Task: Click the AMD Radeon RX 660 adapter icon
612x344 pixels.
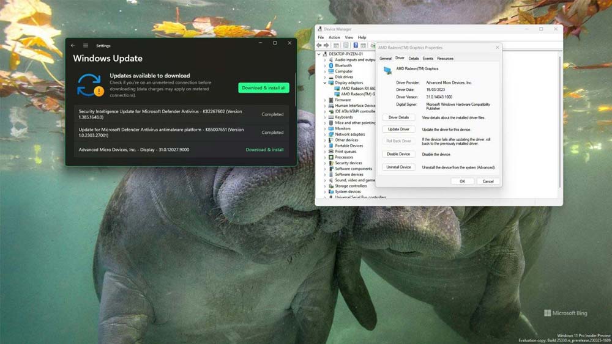Action: click(337, 89)
